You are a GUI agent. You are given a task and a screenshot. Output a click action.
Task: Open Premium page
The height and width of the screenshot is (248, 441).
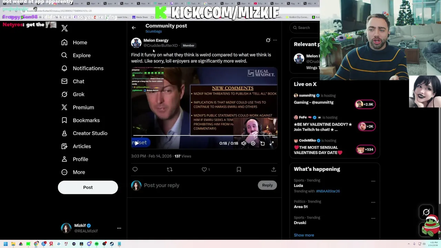click(x=78, y=107)
